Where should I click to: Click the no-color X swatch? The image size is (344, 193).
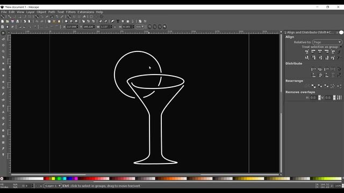(x=2, y=179)
